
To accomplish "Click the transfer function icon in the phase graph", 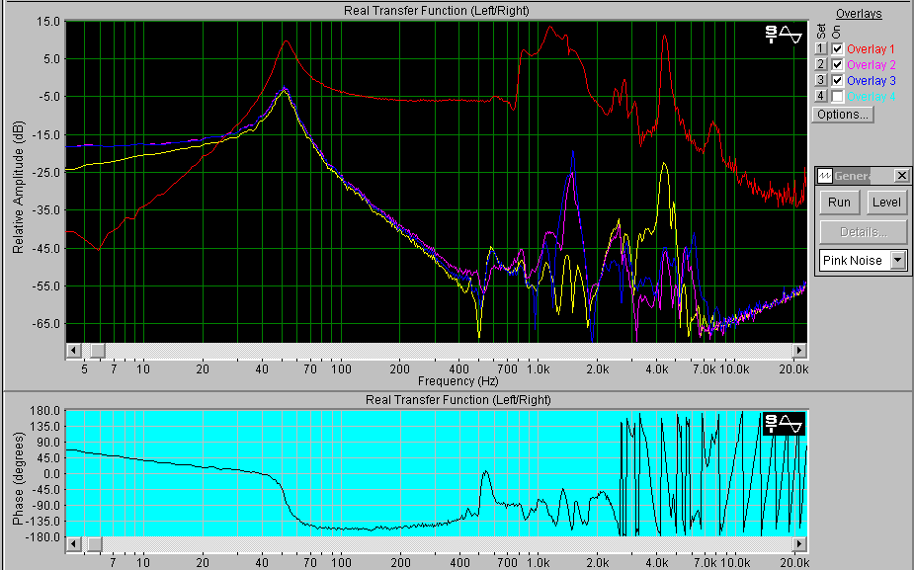I will [784, 424].
